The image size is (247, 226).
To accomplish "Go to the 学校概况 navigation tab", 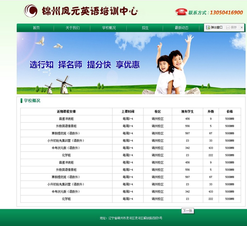I will [109, 28].
